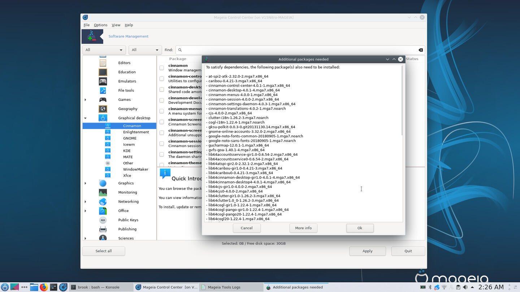
Task: Click the Public Keys category icon
Action: click(103, 220)
